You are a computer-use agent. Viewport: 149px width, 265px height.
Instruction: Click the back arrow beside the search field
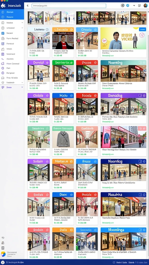click(x=27, y=6)
